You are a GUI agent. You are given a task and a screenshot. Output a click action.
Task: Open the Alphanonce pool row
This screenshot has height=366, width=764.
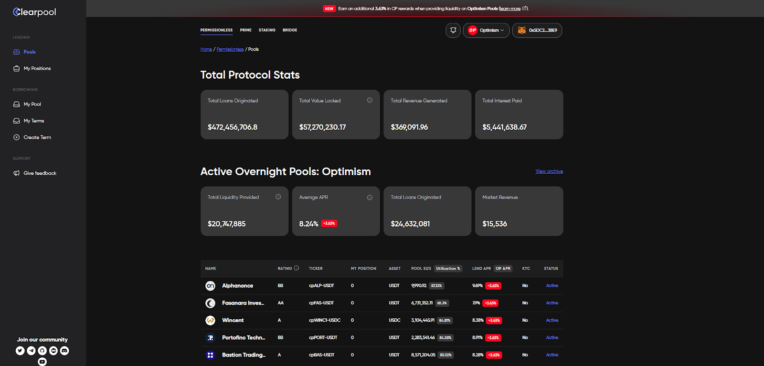[x=382, y=286]
